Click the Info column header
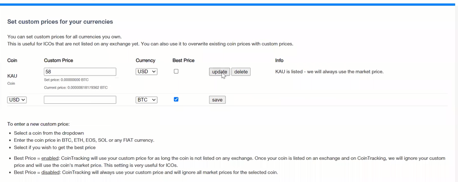 tap(279, 60)
